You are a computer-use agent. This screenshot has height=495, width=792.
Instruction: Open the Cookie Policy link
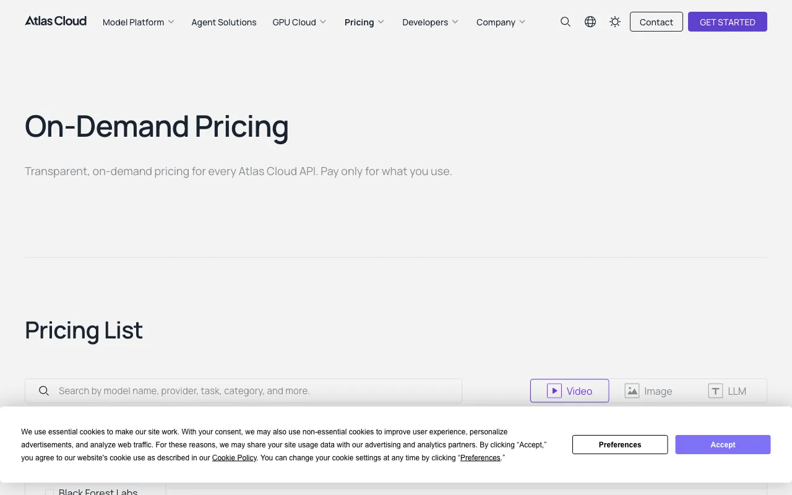(235, 458)
